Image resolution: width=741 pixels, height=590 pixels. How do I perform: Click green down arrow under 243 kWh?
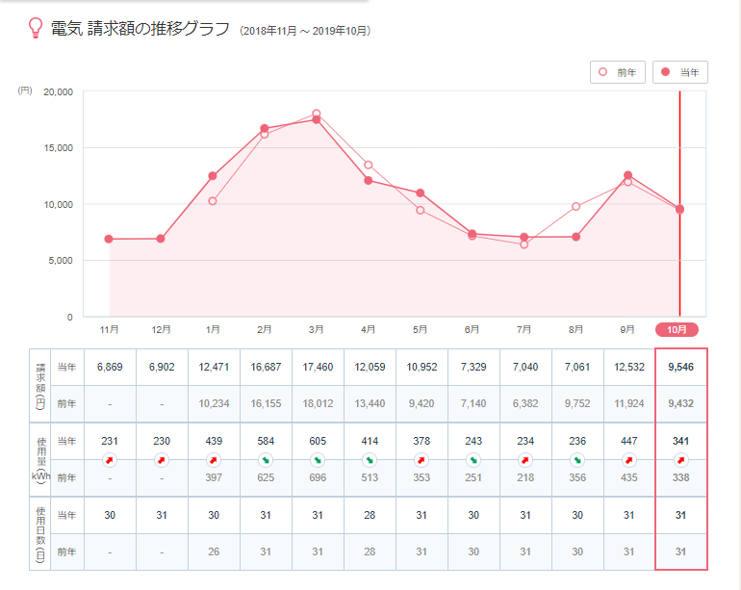473,459
